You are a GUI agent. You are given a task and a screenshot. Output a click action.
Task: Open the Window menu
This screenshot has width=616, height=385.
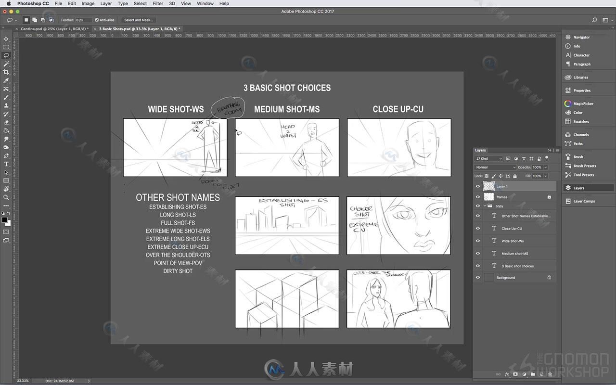205,3
